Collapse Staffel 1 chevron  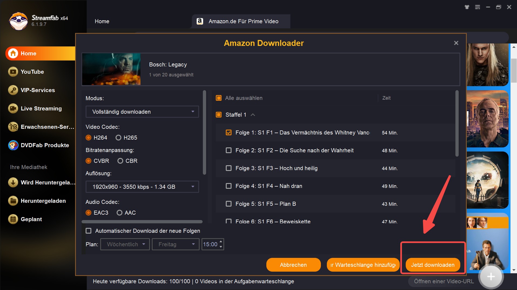coord(253,115)
